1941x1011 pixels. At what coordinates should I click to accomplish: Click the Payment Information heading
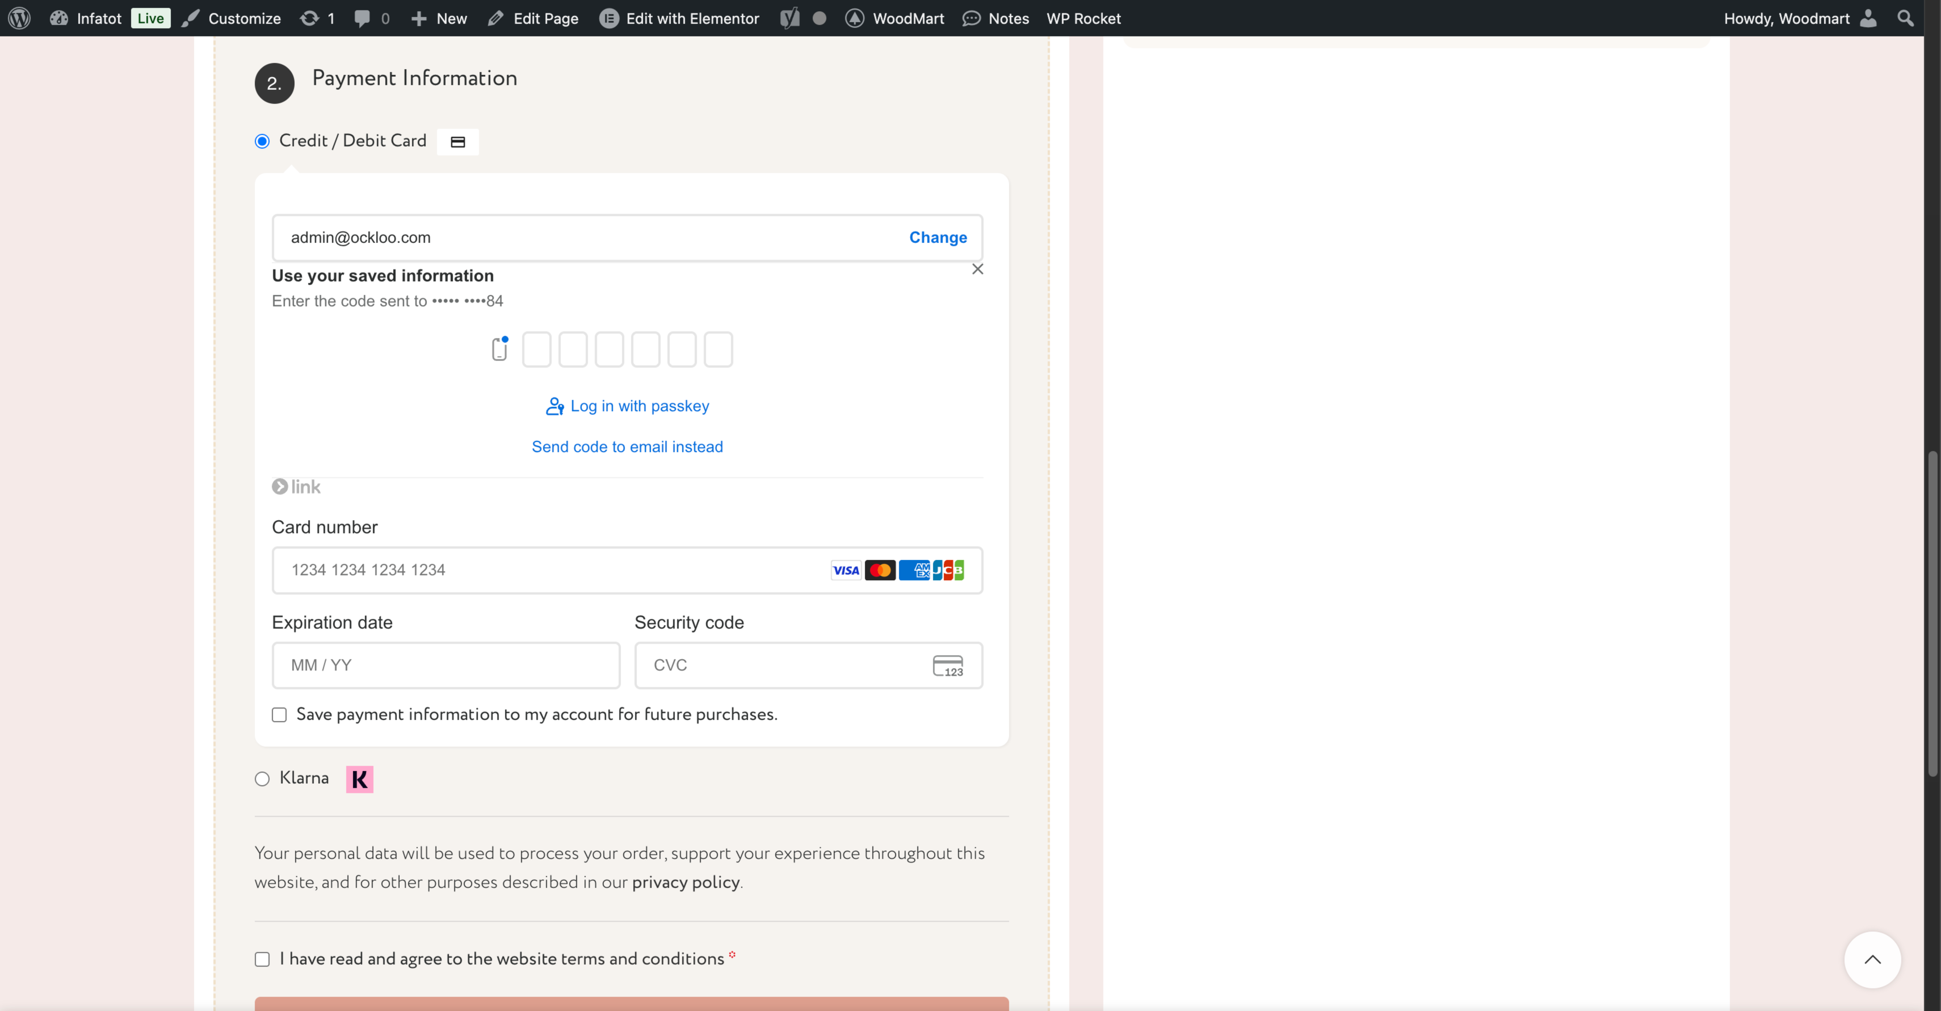click(x=414, y=78)
